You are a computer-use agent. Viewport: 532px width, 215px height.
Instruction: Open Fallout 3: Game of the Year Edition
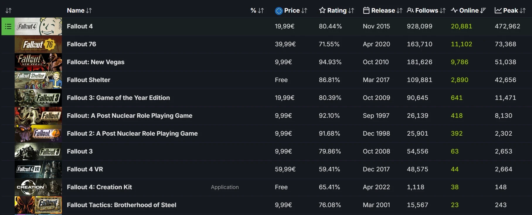pos(118,98)
